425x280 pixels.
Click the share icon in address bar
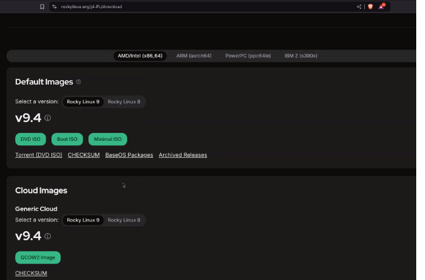tap(359, 7)
